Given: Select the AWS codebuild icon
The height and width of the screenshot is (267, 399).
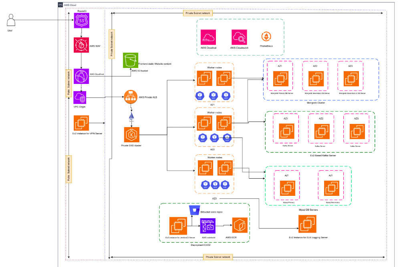Looking at the screenshot, I should click(x=208, y=226).
